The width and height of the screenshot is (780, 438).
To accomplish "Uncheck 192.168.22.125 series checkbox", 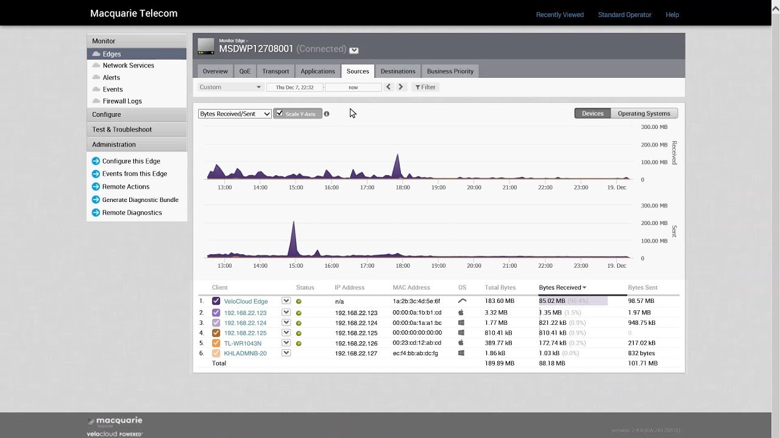I will click(216, 333).
